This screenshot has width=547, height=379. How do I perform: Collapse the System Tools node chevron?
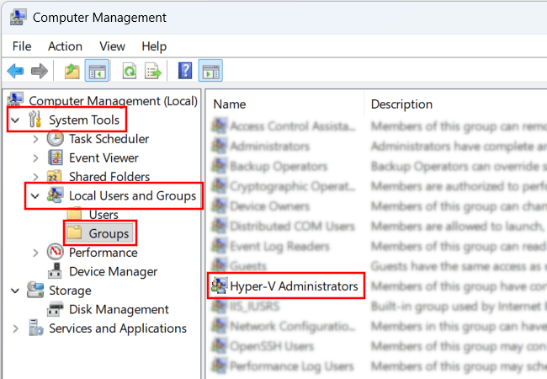(15, 120)
